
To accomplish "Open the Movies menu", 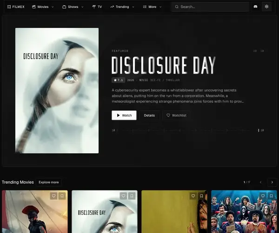I will 43,7.
